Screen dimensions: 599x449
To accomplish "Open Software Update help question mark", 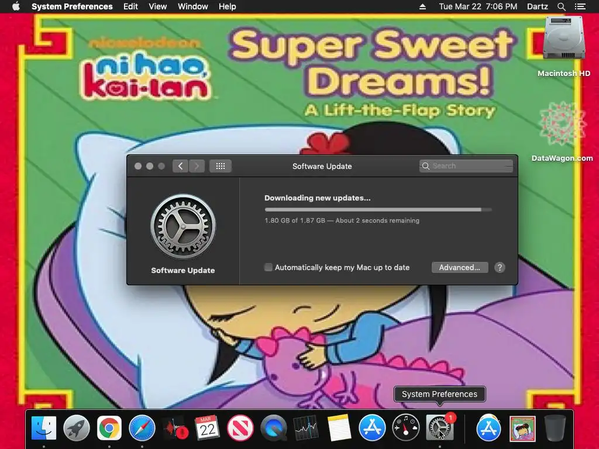I will (500, 268).
